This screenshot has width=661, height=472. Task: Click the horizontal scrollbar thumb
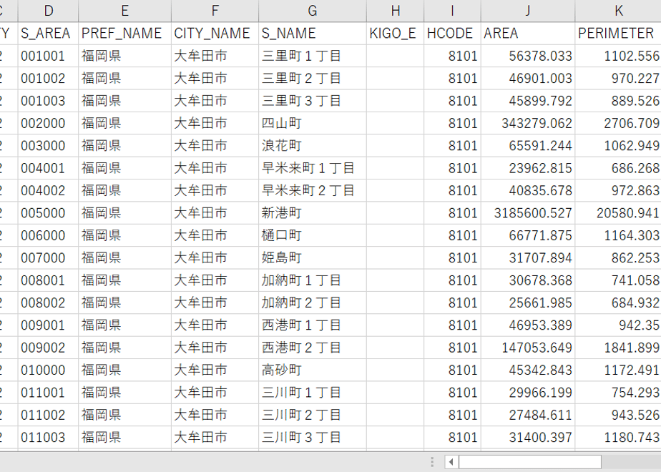point(530,462)
